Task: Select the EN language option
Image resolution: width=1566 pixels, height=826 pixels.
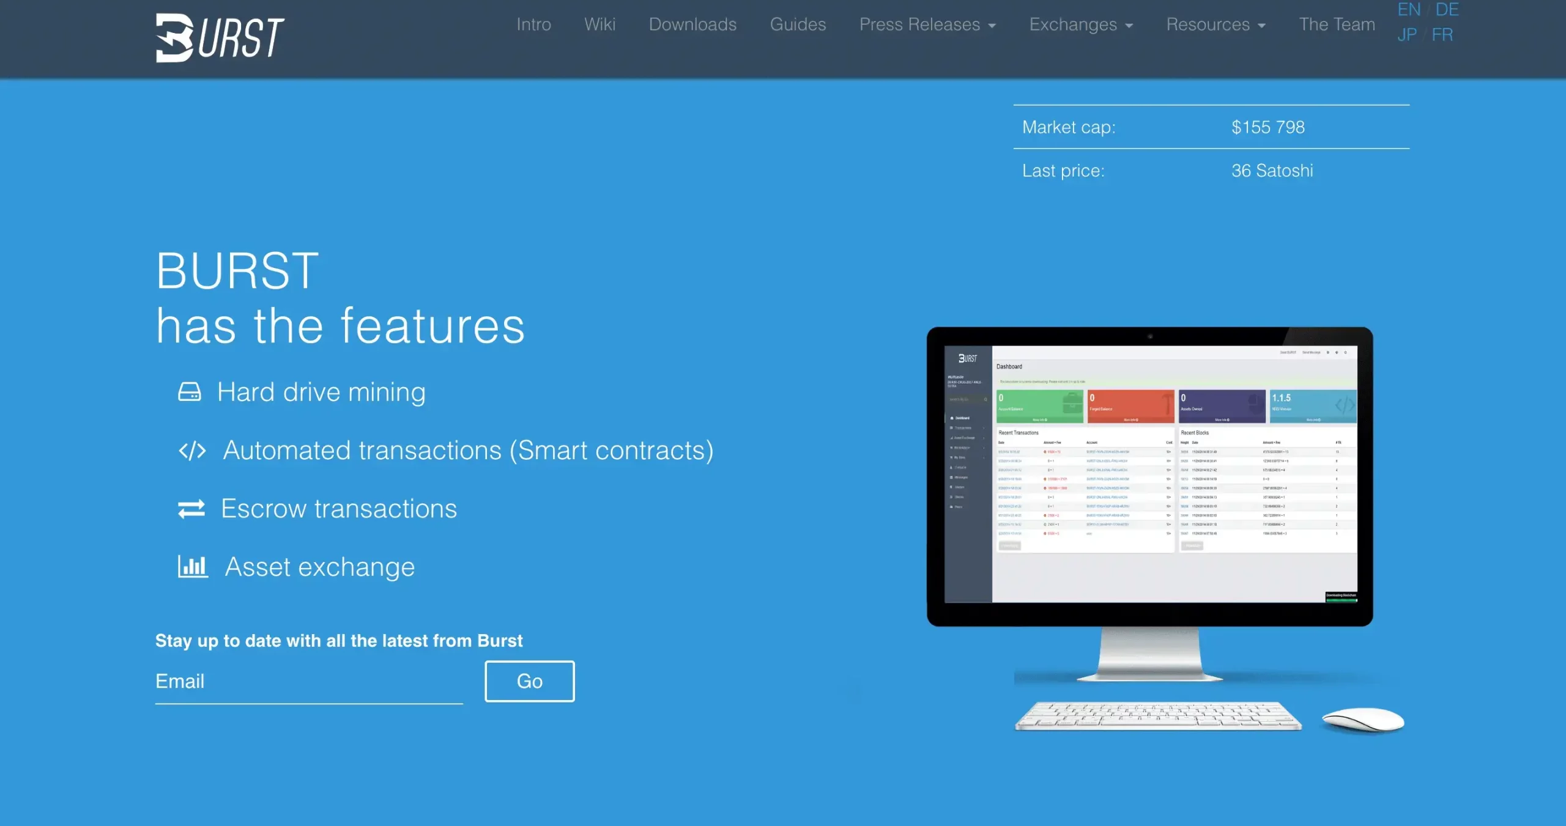Action: (1408, 9)
